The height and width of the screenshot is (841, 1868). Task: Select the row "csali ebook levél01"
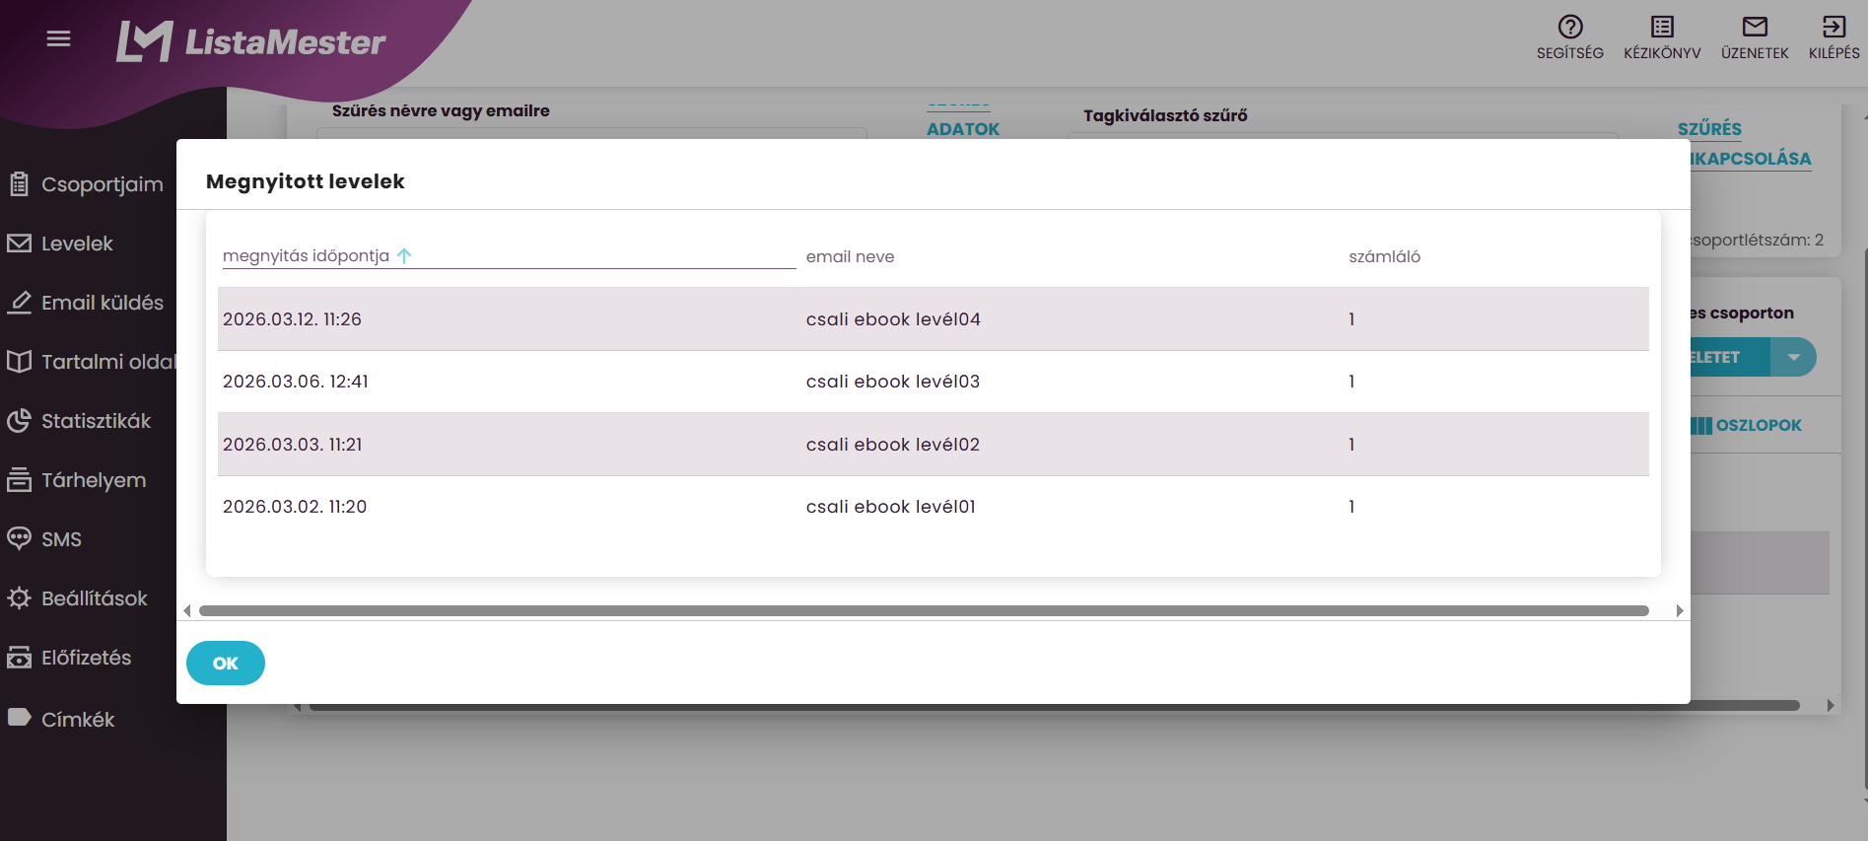(933, 507)
